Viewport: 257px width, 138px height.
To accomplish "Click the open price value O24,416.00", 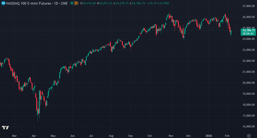I will [88, 3].
